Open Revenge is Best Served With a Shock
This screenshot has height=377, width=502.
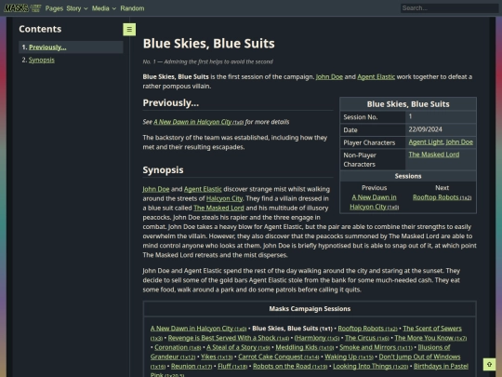[229, 338]
